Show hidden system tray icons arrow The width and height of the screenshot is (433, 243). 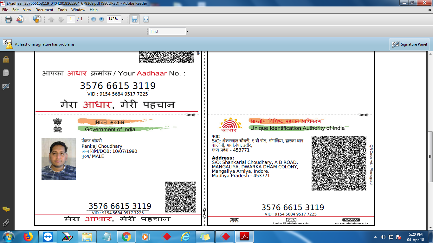tap(376, 237)
